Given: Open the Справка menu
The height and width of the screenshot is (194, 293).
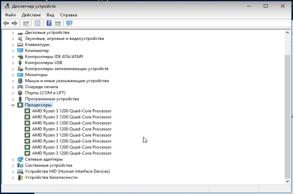Looking at the screenshot, I should (69, 15).
